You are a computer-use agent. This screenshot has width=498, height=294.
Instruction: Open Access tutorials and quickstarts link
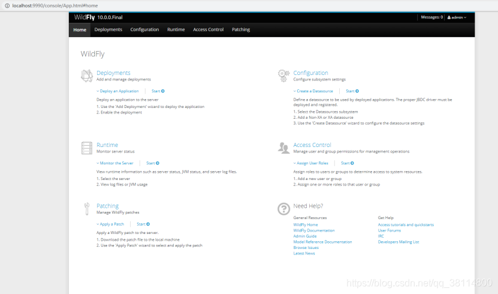406,225
